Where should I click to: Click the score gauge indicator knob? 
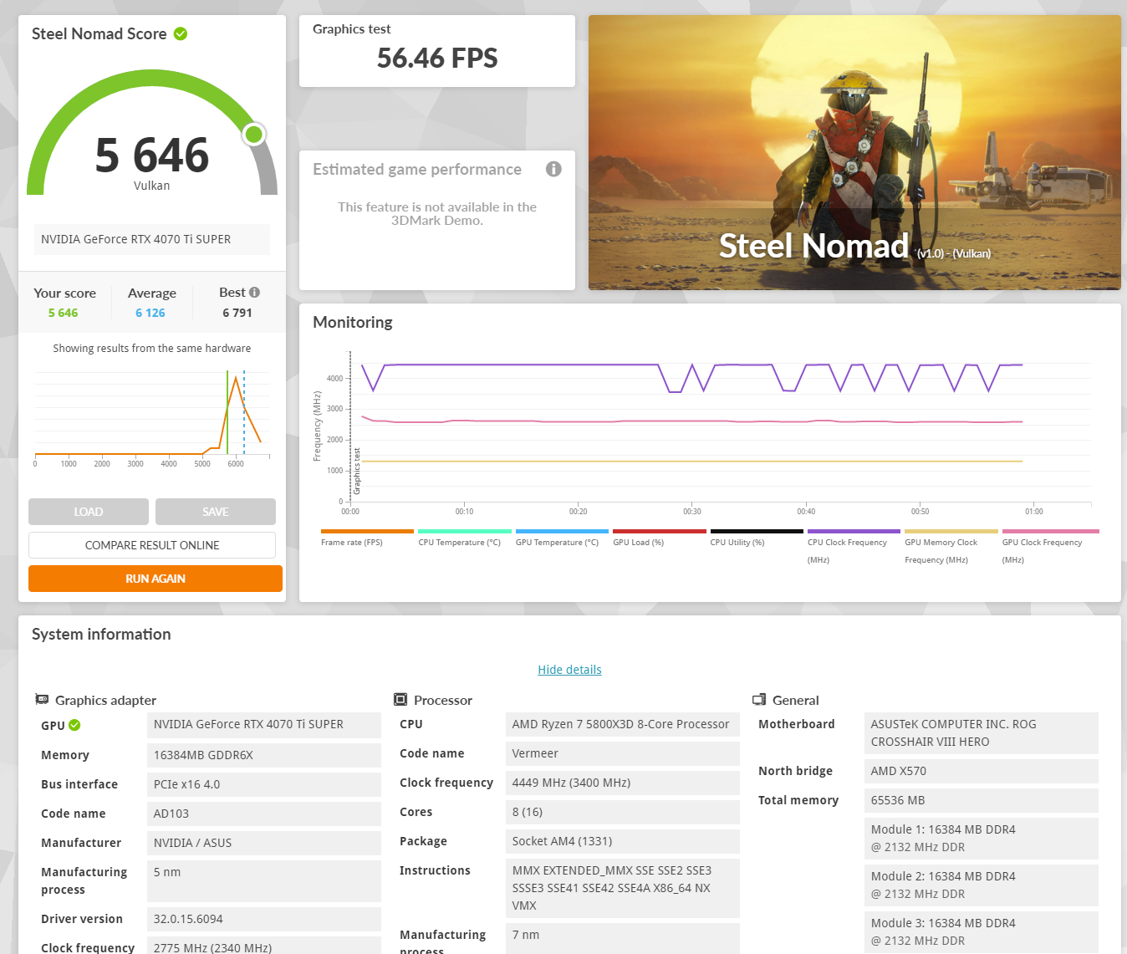pos(254,134)
